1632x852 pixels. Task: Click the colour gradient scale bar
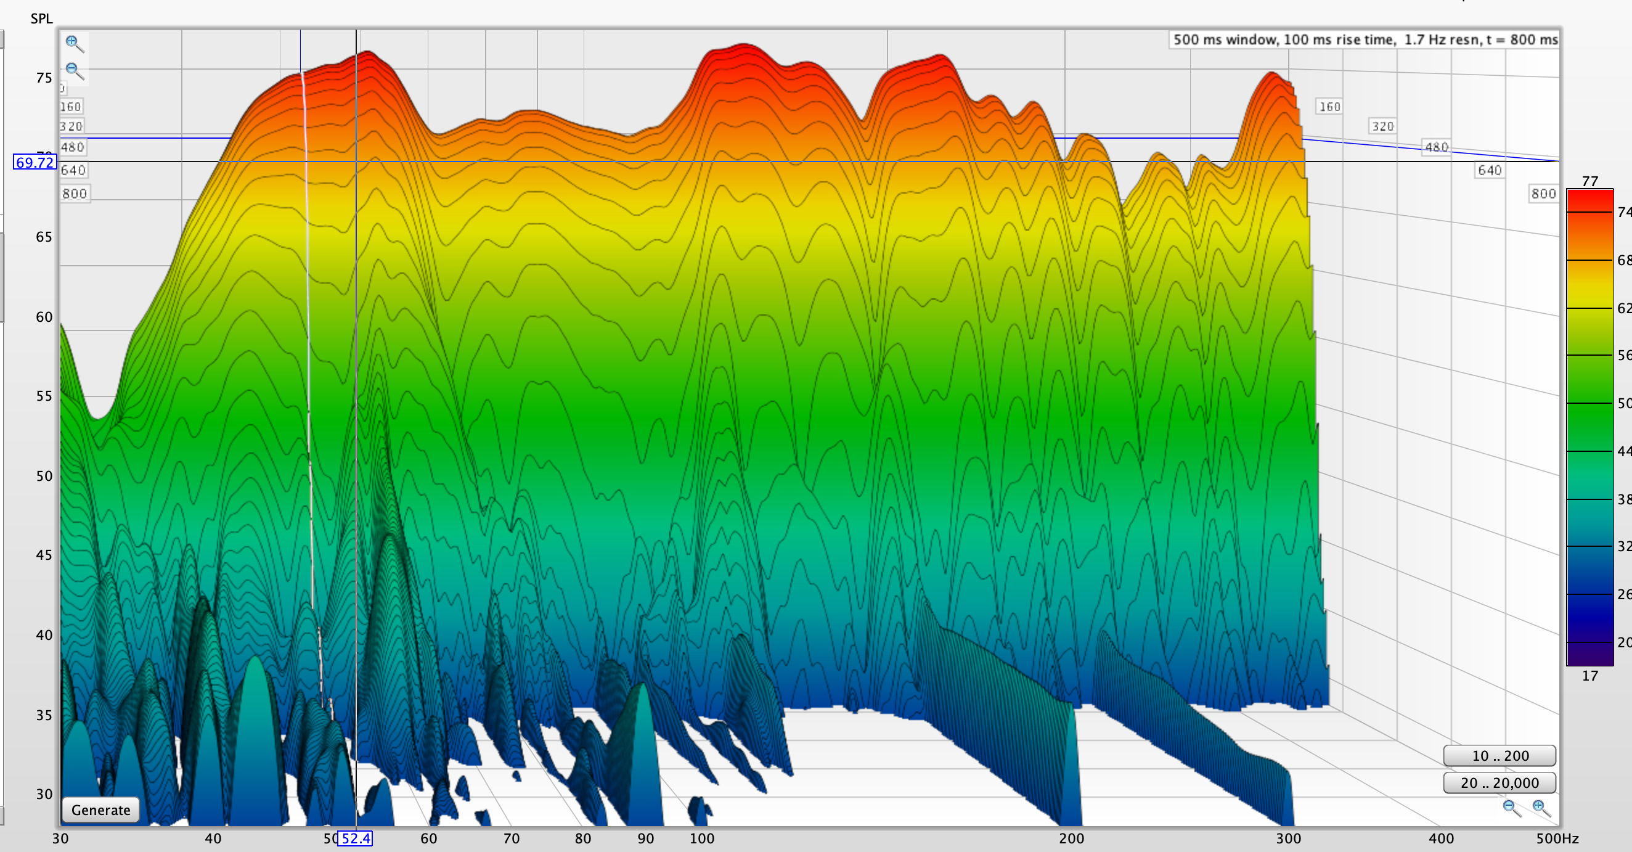click(1589, 427)
